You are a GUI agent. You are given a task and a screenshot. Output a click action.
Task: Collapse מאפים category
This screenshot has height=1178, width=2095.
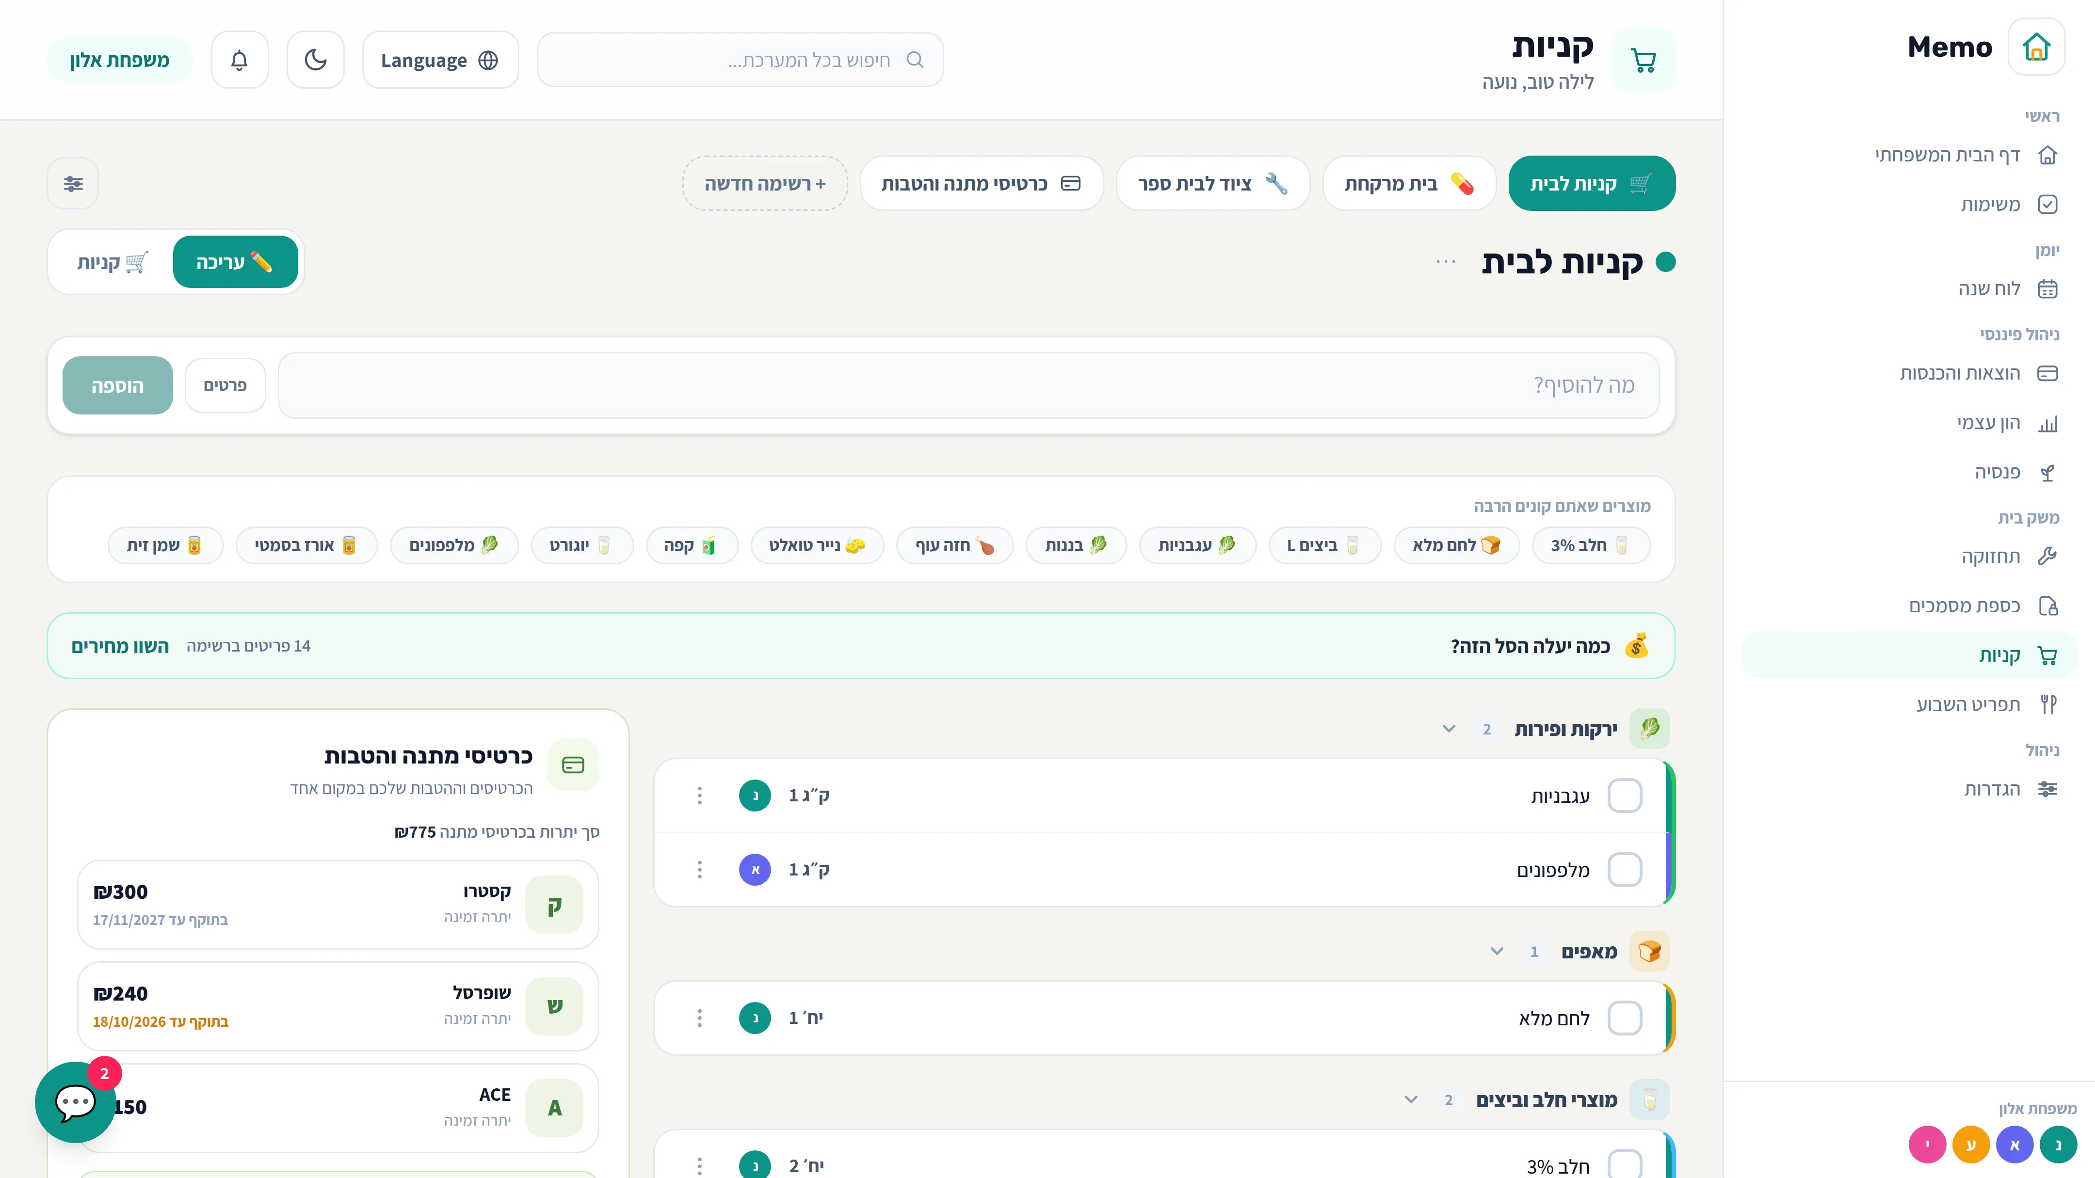tap(1497, 951)
